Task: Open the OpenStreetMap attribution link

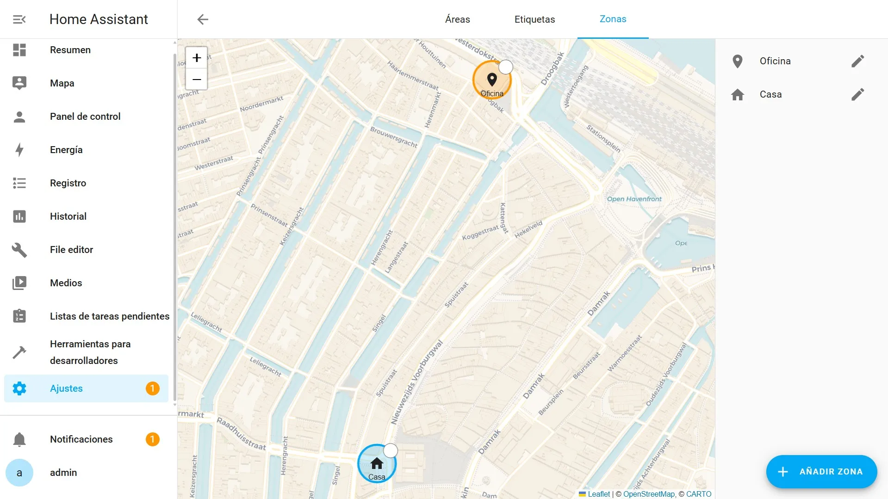Action: 649,494
